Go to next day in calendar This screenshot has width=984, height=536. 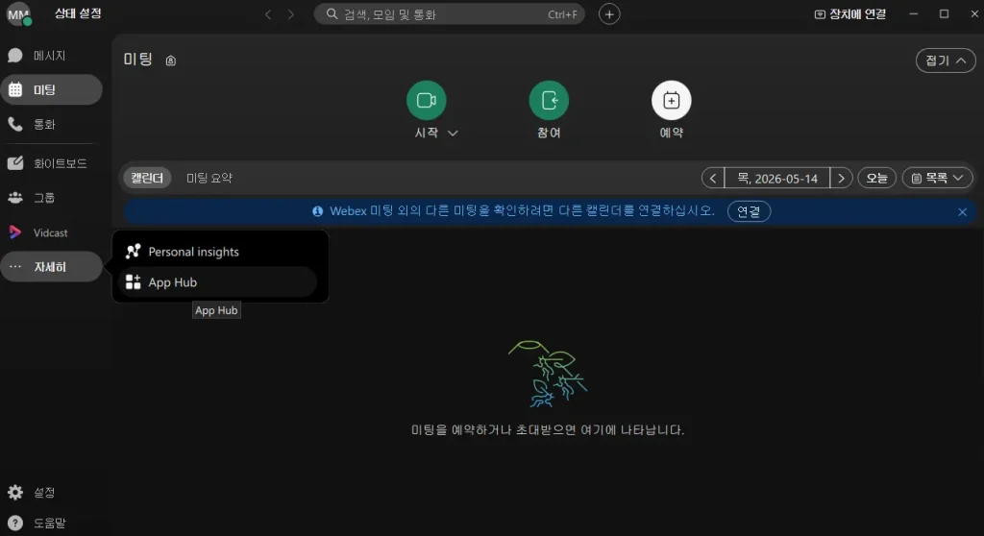point(841,179)
